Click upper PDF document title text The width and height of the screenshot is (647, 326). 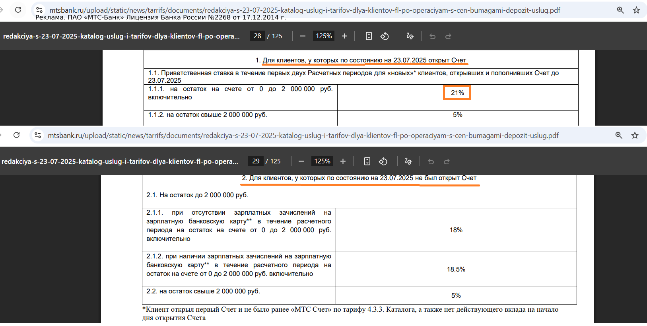(121, 36)
